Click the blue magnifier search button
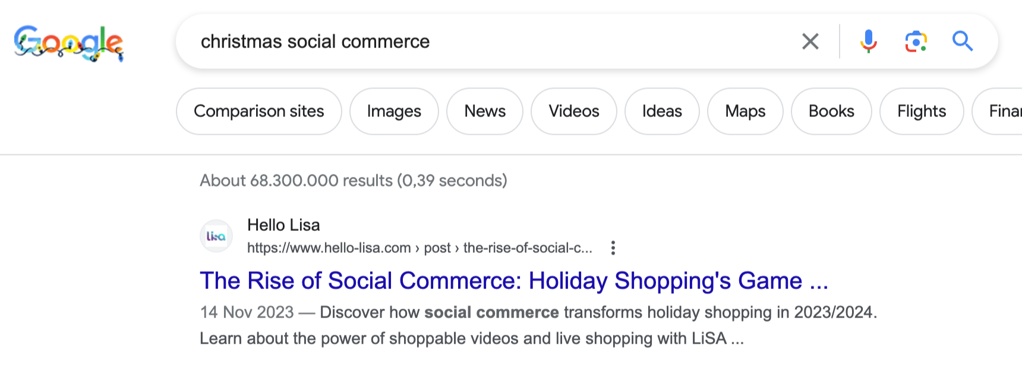Screen dimensions: 1022x384 coord(963,42)
